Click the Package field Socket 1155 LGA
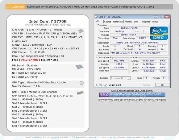The height and width of the screenshot is (140, 179). [x=129, y=35]
